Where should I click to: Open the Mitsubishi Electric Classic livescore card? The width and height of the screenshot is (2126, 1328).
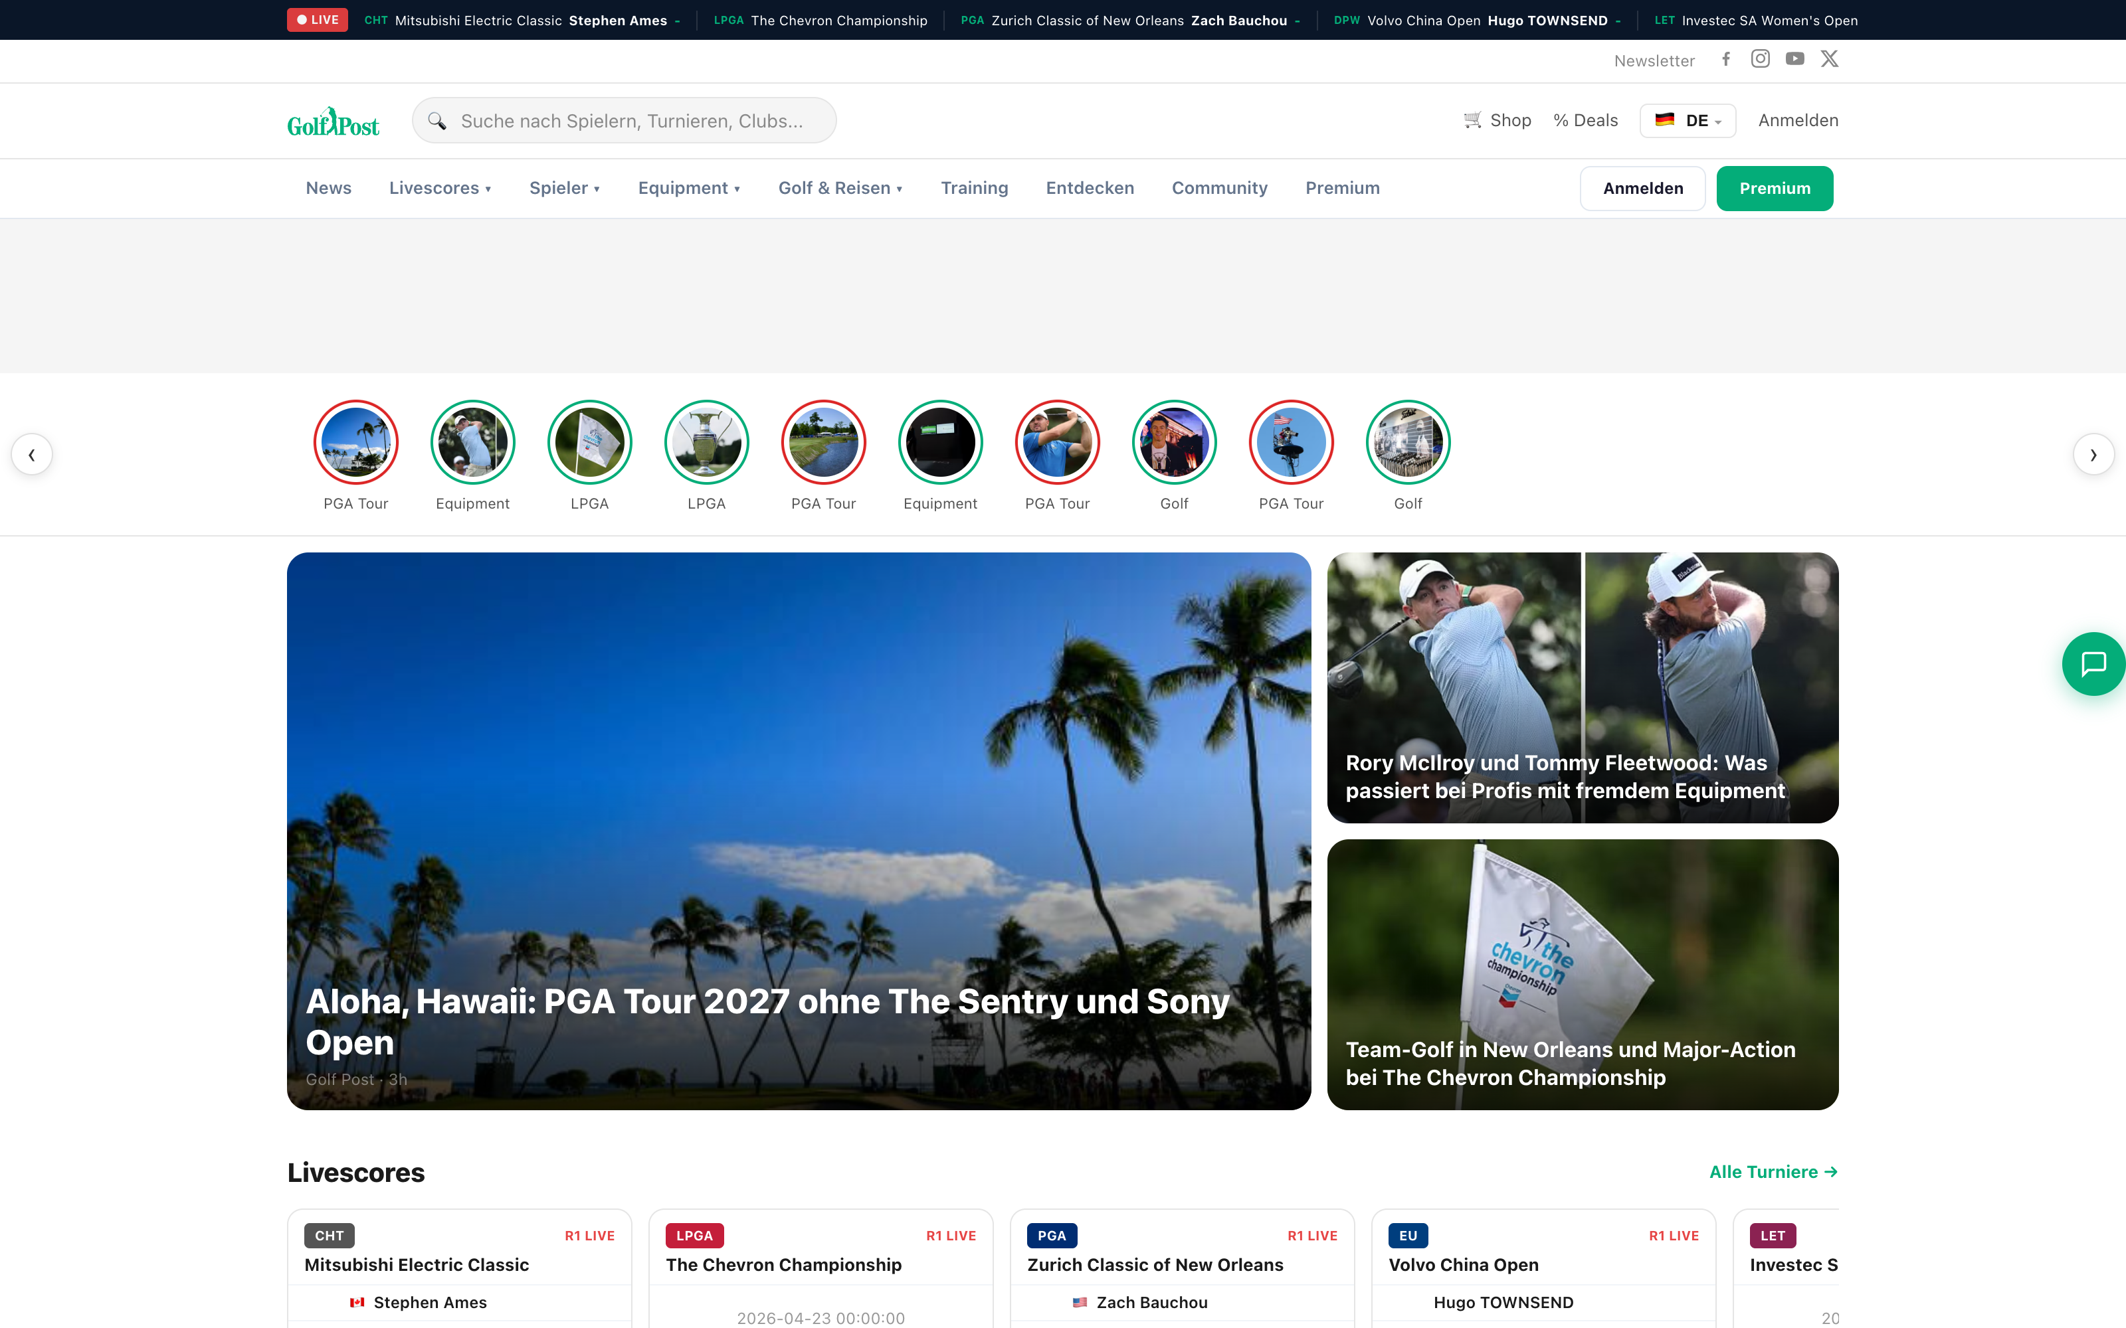click(x=460, y=1269)
